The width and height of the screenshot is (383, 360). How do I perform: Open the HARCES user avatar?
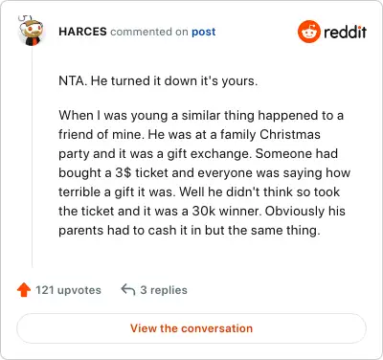coord(31,31)
